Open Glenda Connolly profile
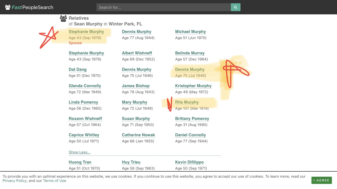 click(85, 86)
